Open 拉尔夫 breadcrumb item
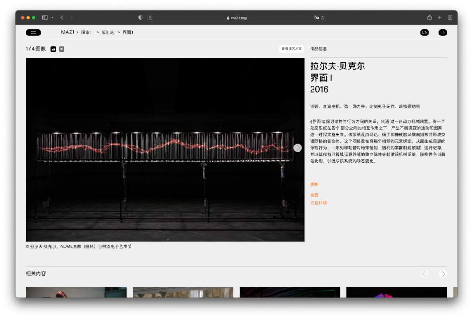 pyautogui.click(x=108, y=32)
